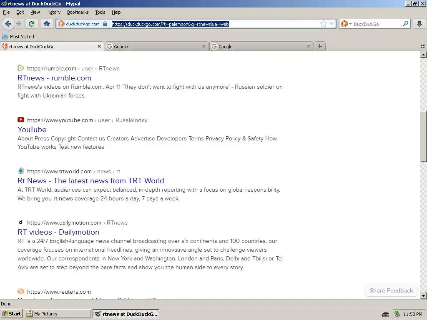Click the https://rumble.com result URL

point(51,69)
